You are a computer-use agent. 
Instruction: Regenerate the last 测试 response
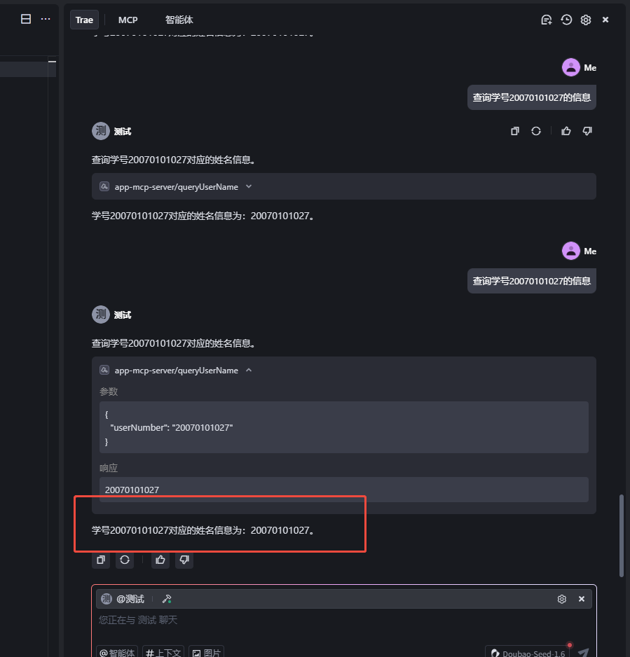125,560
